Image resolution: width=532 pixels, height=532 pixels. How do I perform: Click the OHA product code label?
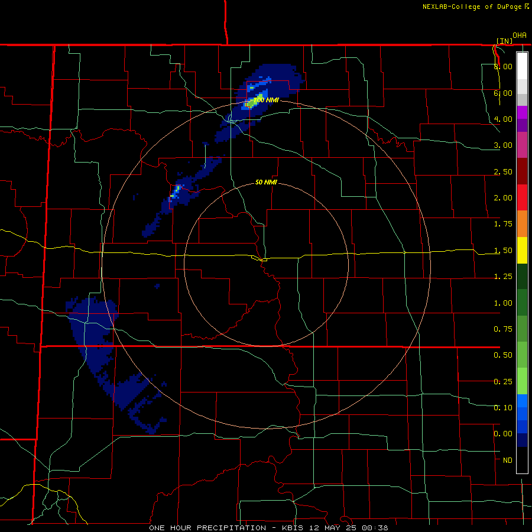pos(520,35)
